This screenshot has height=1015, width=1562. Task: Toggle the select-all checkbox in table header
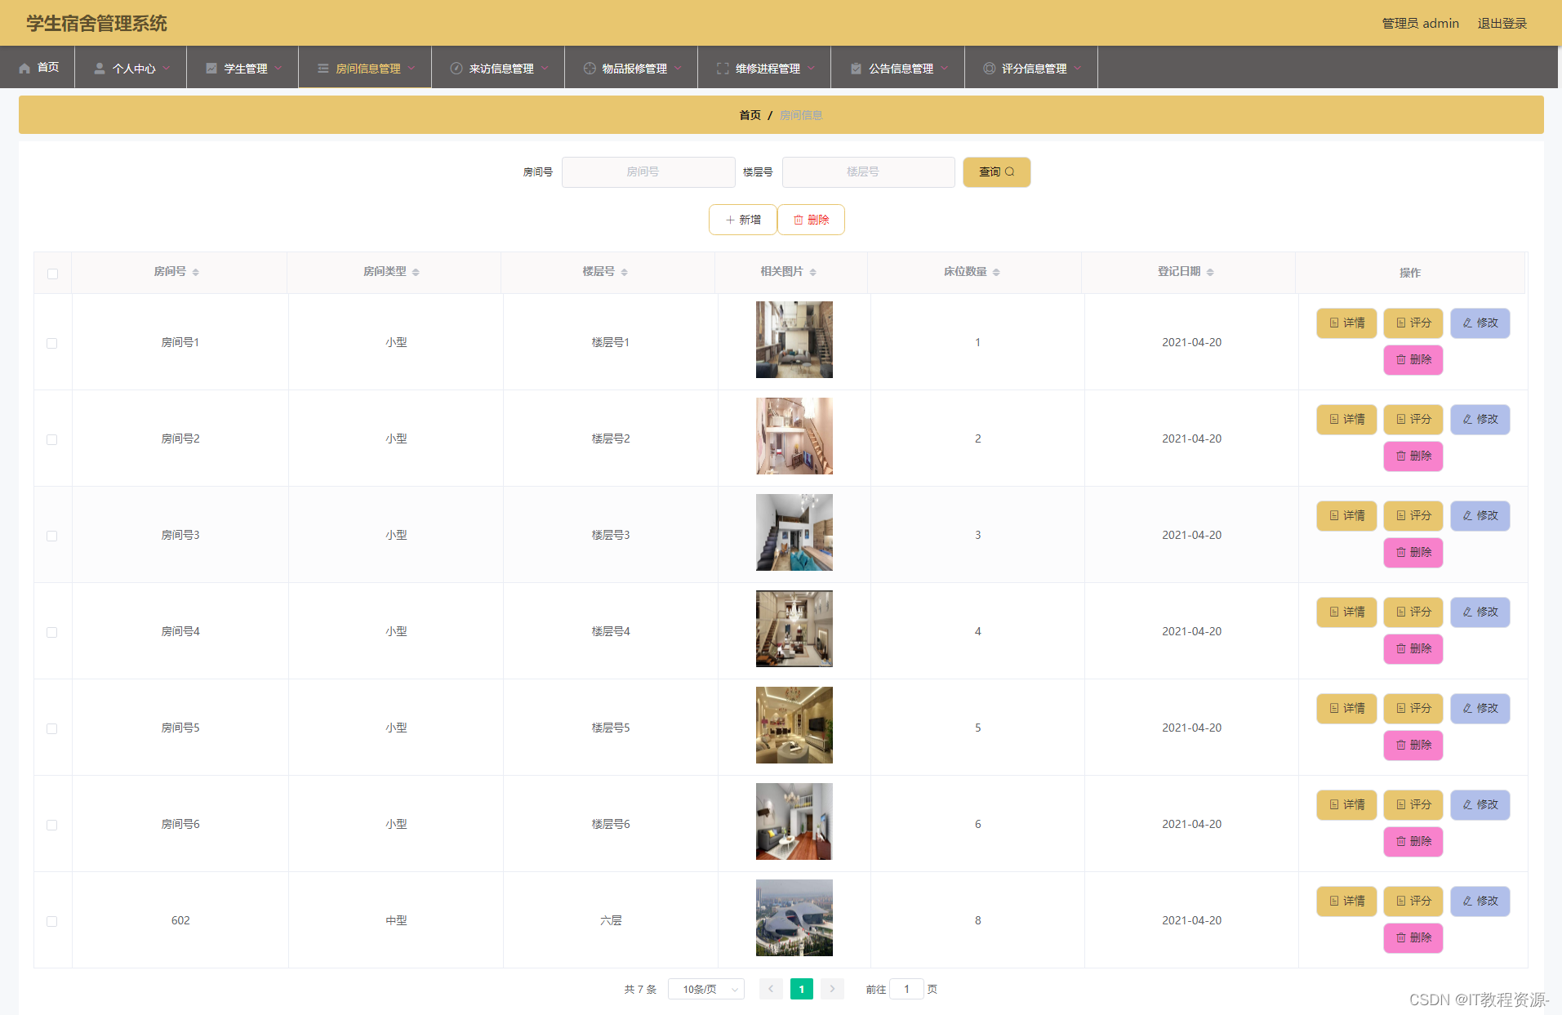tap(52, 274)
